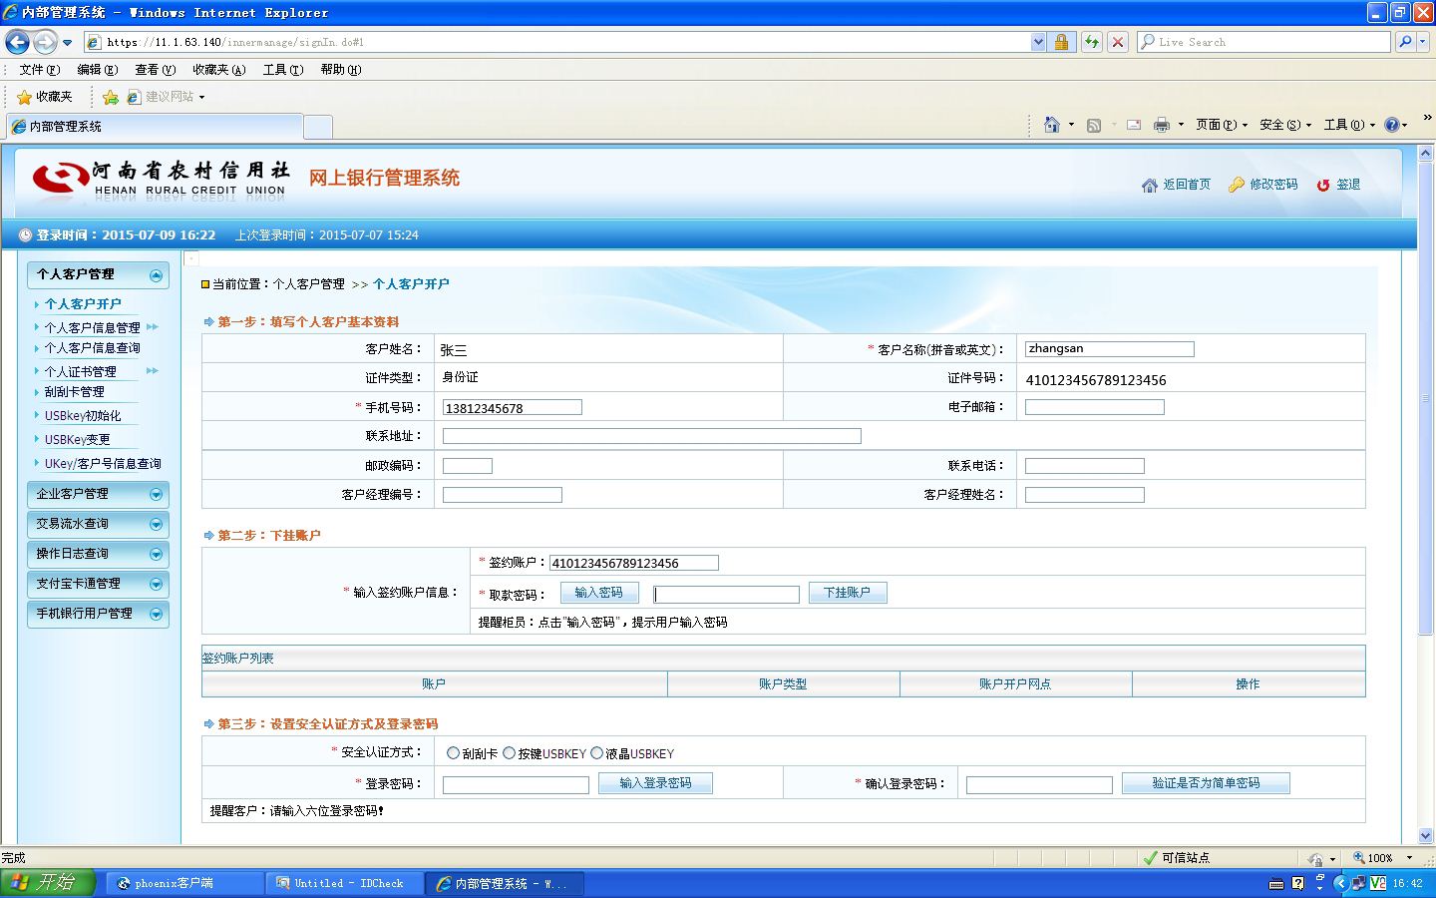Image resolution: width=1436 pixels, height=898 pixels.
Task: Click the 签约账户 input field
Action: pos(634,563)
